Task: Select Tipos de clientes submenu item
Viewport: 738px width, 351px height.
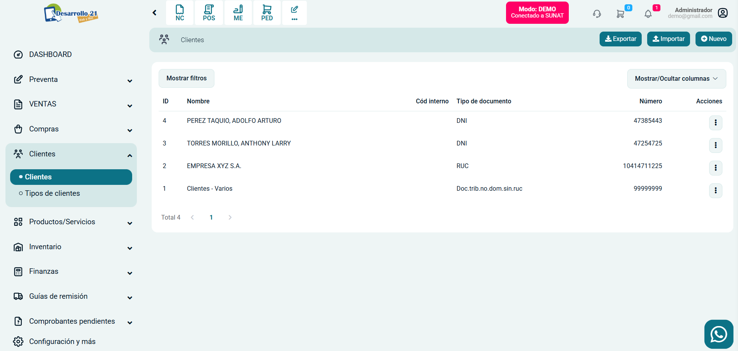Action: pyautogui.click(x=52, y=193)
